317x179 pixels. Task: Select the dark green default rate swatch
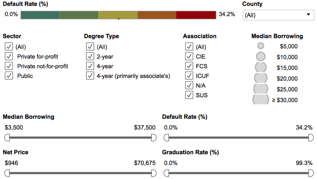40,15
